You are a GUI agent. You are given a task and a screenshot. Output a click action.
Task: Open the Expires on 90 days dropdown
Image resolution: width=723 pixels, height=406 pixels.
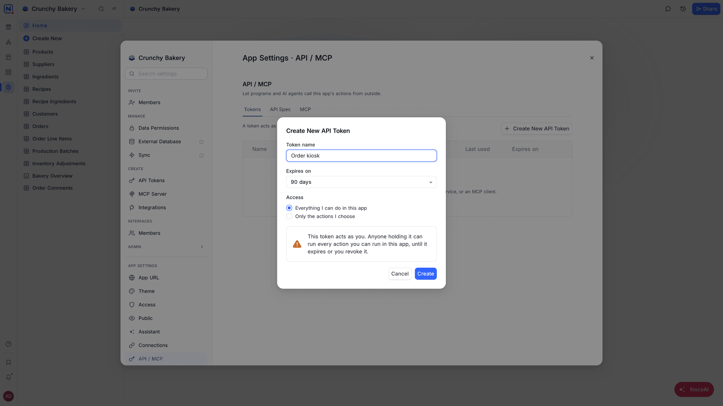(361, 182)
